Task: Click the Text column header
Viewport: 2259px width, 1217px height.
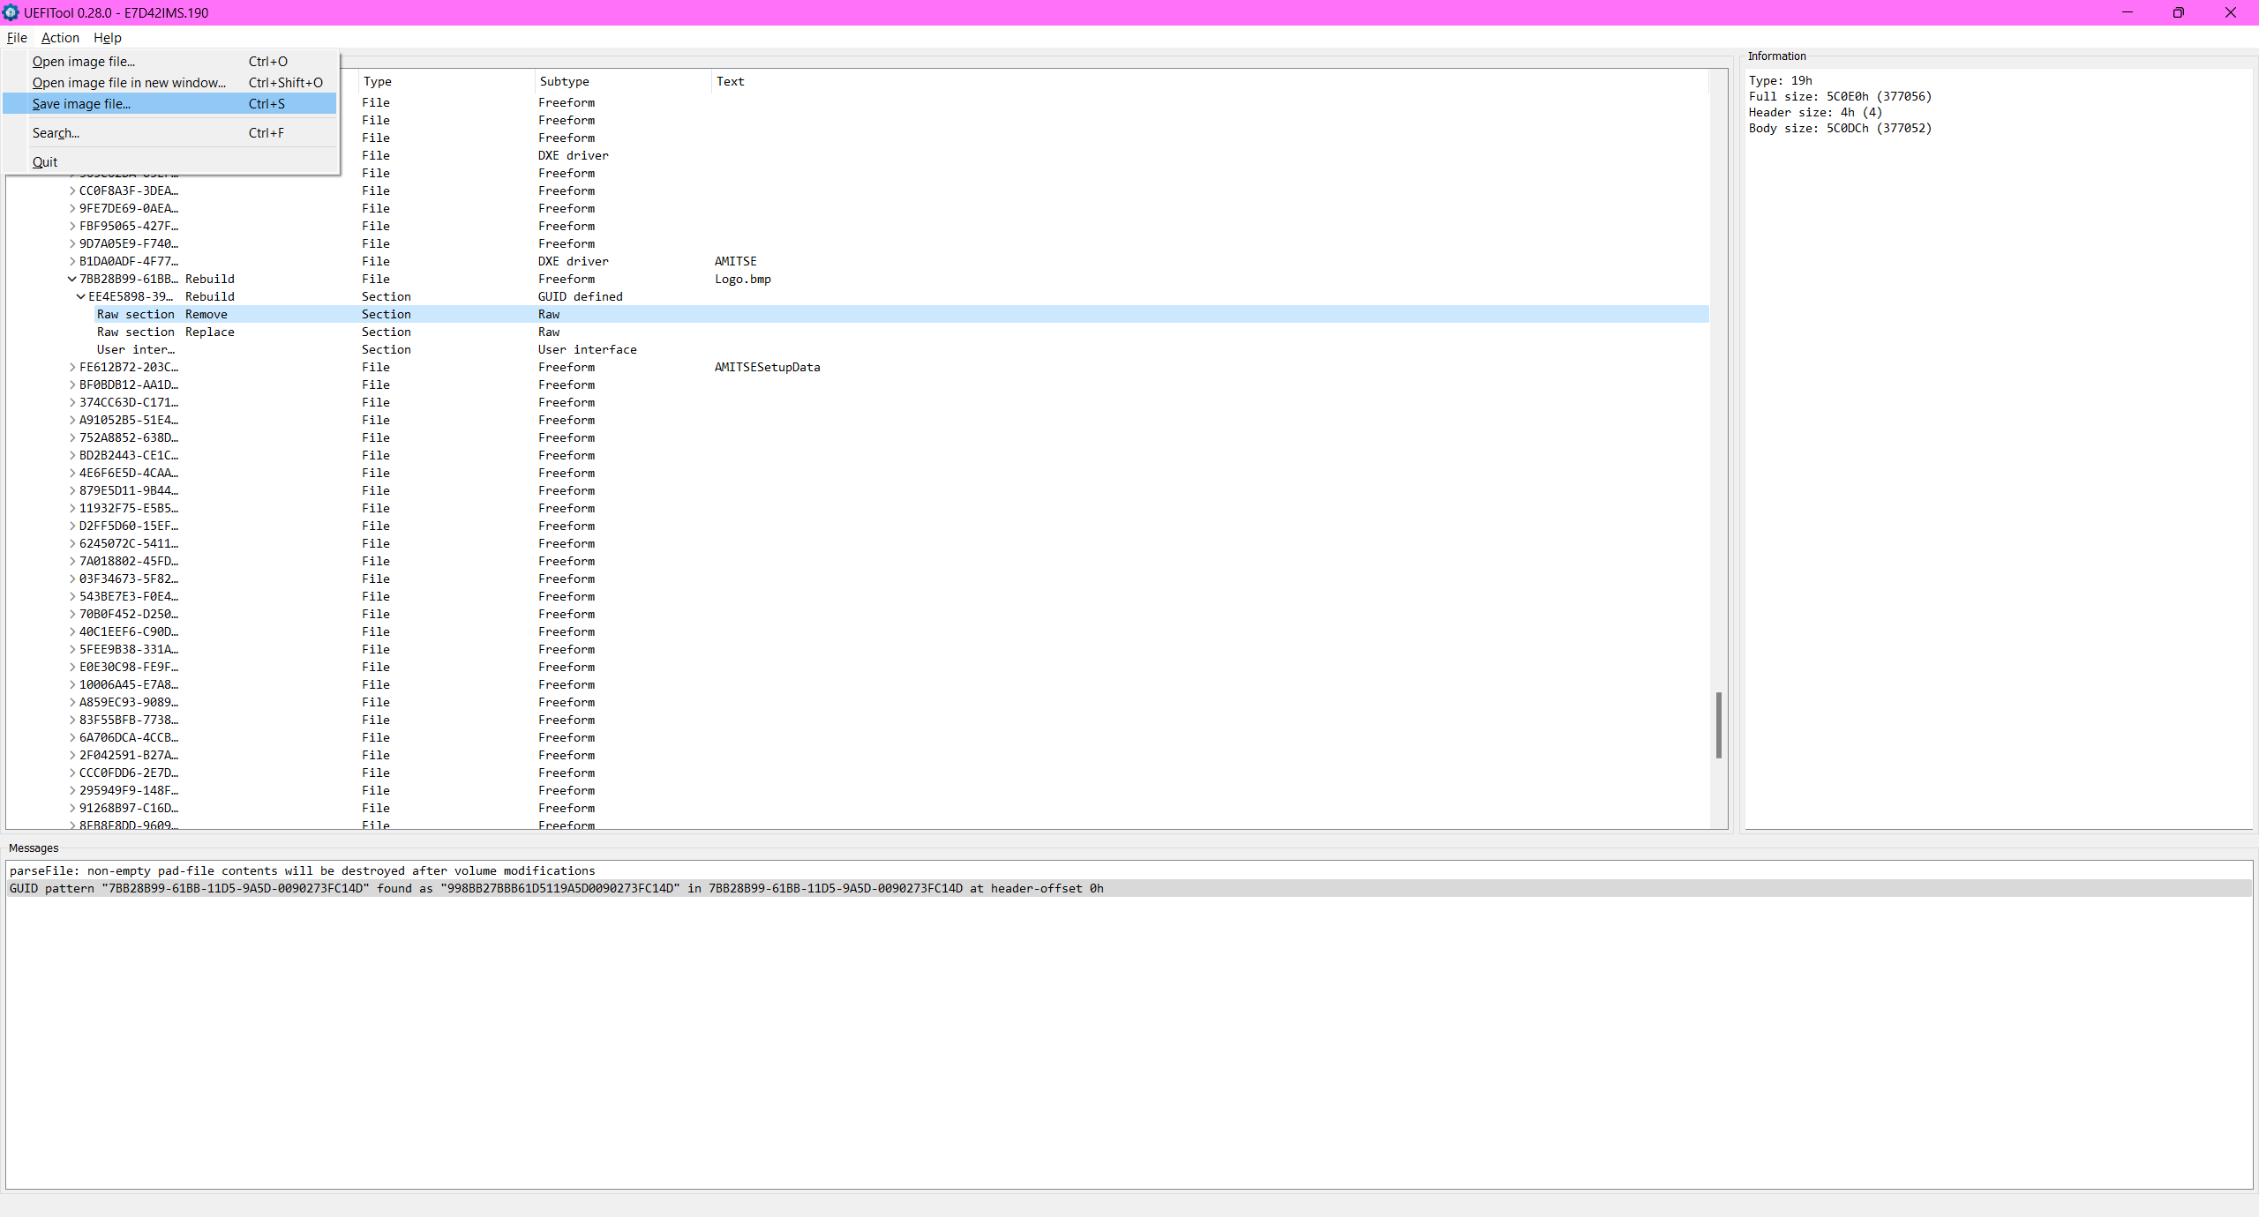Action: coord(731,82)
